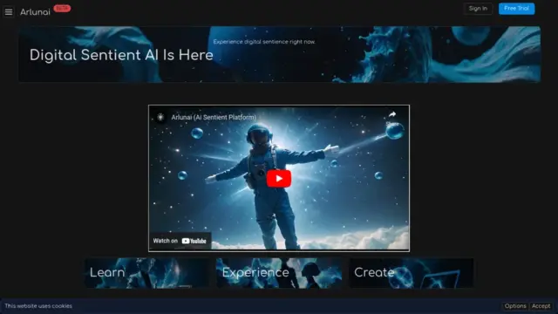Open the Experience tile
Image resolution: width=558 pixels, height=314 pixels.
pyautogui.click(x=279, y=273)
